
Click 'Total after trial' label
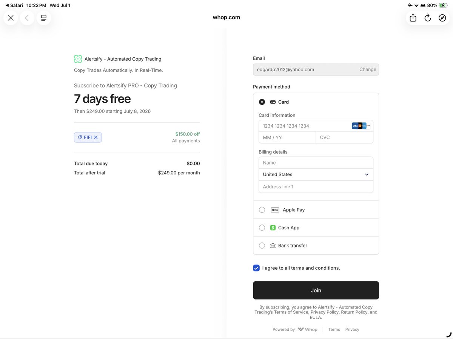click(89, 173)
